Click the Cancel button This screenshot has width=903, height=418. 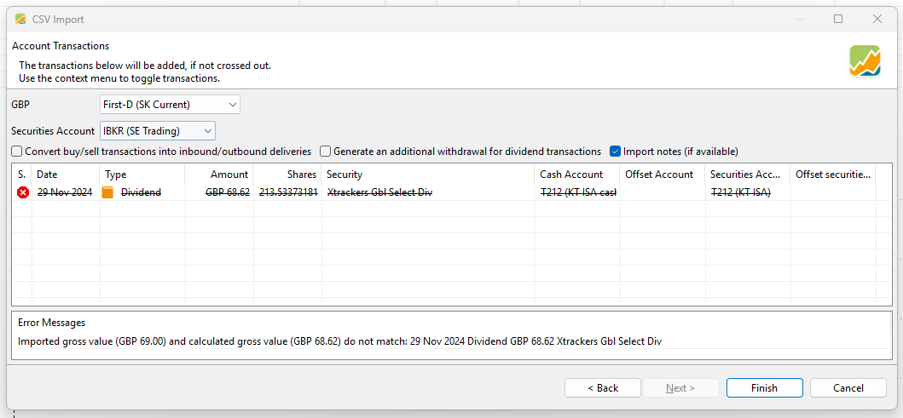848,388
